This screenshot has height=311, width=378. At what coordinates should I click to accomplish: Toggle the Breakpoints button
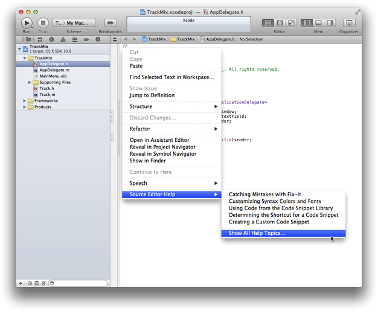point(111,23)
